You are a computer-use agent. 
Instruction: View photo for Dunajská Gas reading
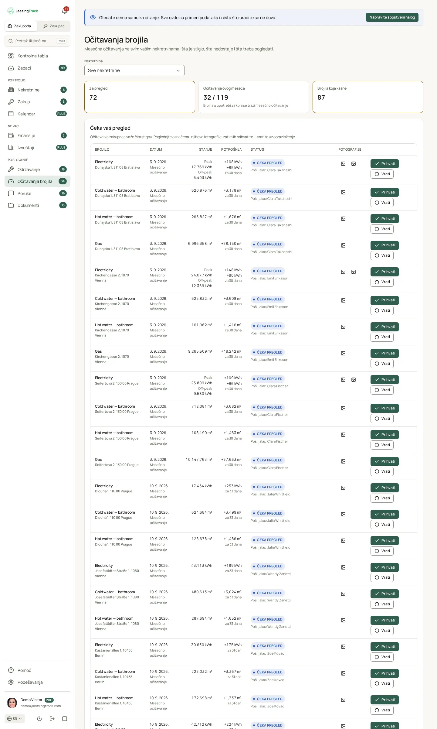pos(343,245)
